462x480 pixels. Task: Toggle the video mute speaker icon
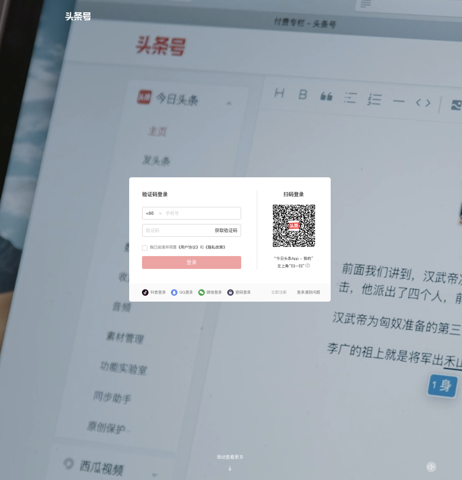[x=431, y=467]
